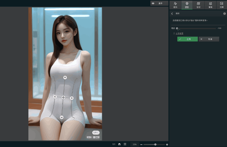227x147 pixels.
Task: Click the right arrow handle on the waist overlay
Action: (72, 98)
